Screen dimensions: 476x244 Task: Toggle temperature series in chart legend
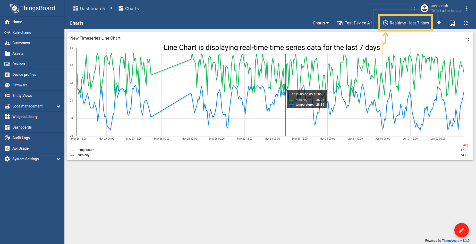pos(86,150)
